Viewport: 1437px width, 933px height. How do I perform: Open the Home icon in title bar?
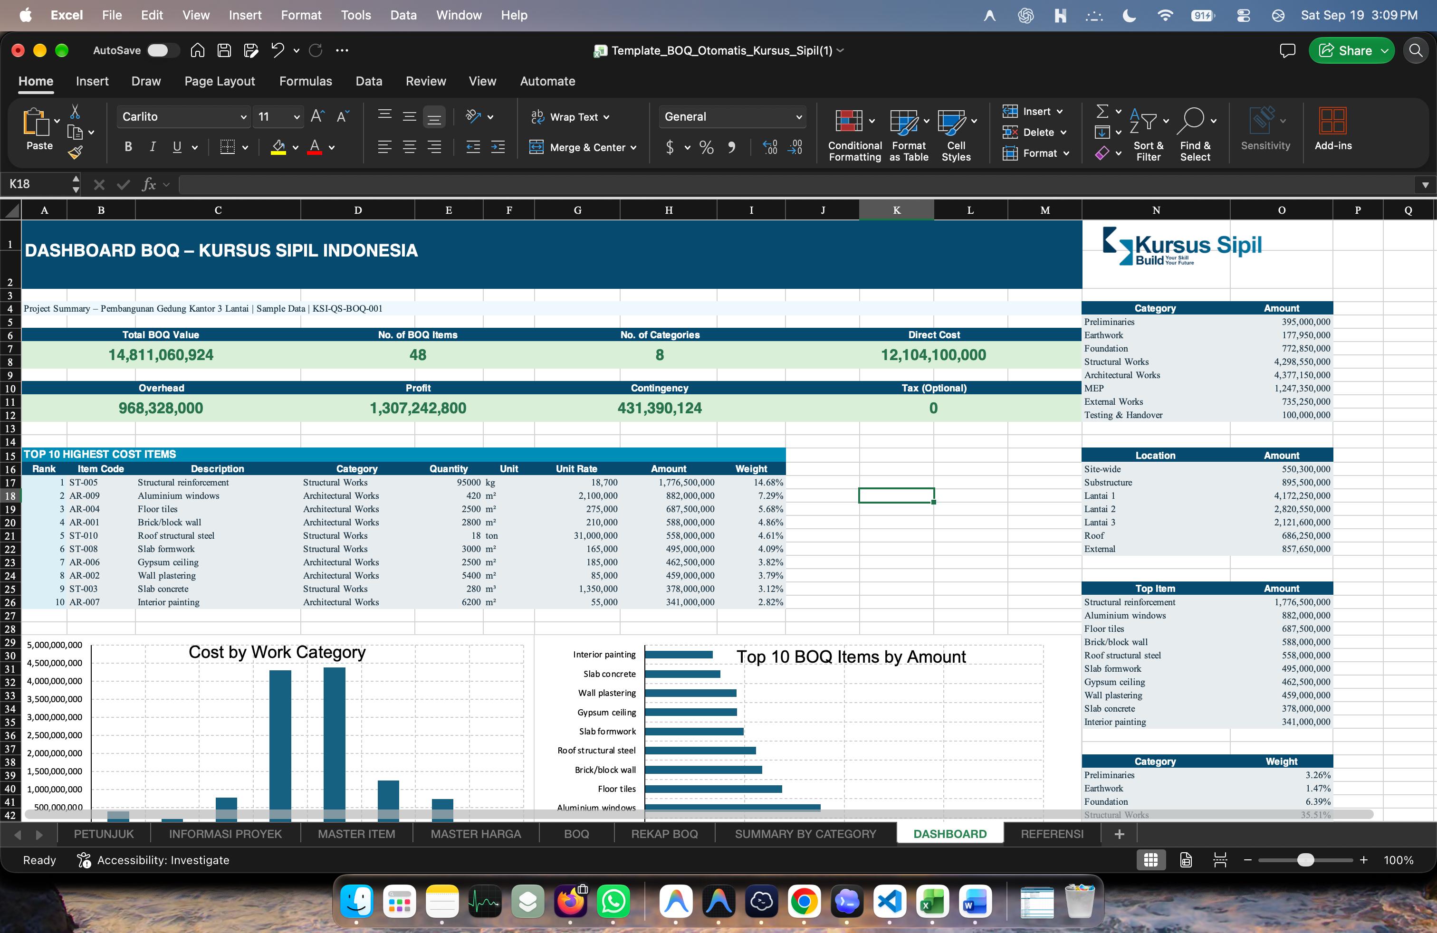[197, 51]
